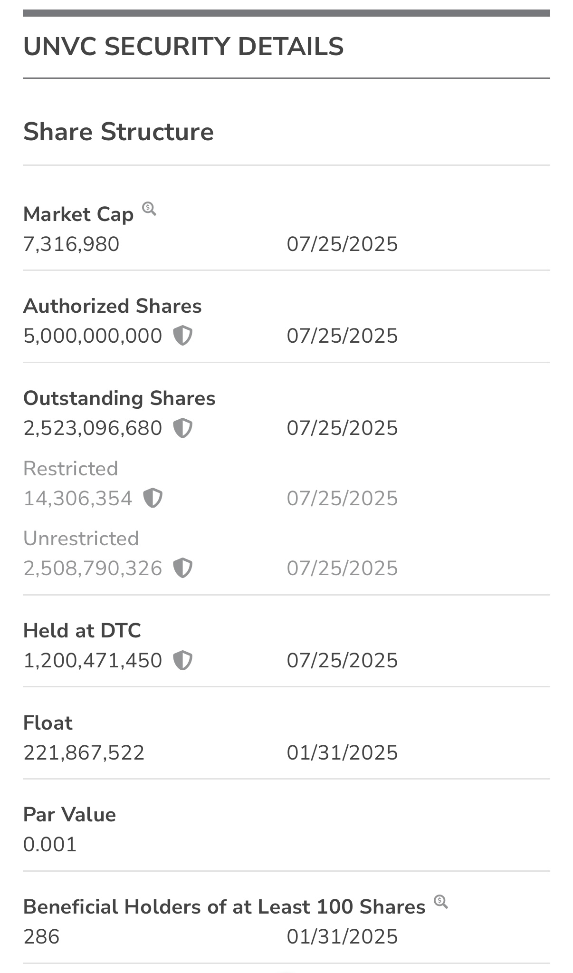Viewport: 573px width, 973px height.
Task: Click the shield icon beside Authorized Shares
Action: click(182, 336)
